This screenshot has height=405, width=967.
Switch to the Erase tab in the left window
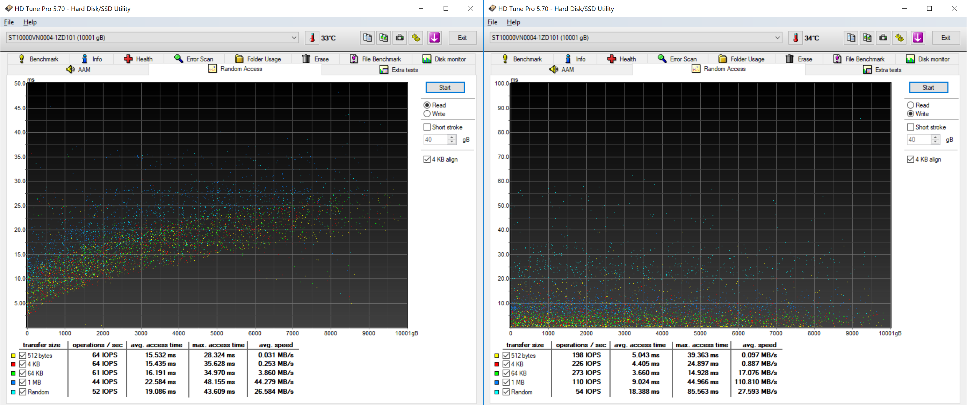(315, 59)
